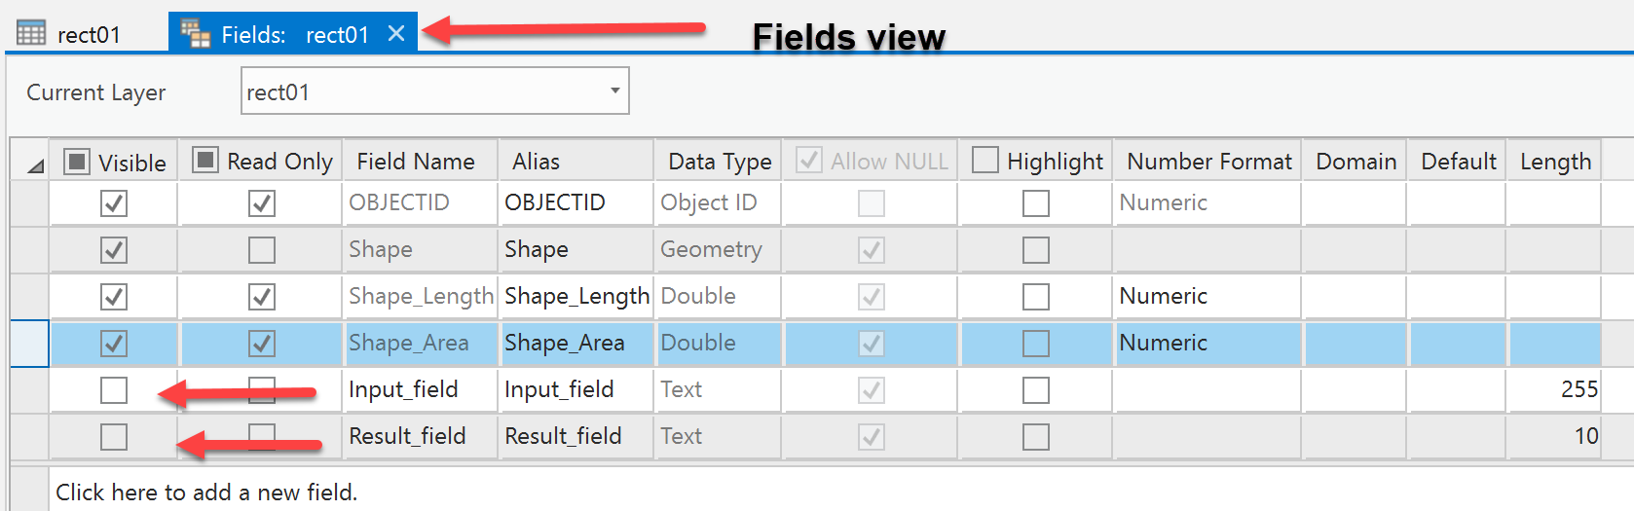1634x511 pixels.
Task: Toggle the Read Only header checkbox
Action: [205, 160]
